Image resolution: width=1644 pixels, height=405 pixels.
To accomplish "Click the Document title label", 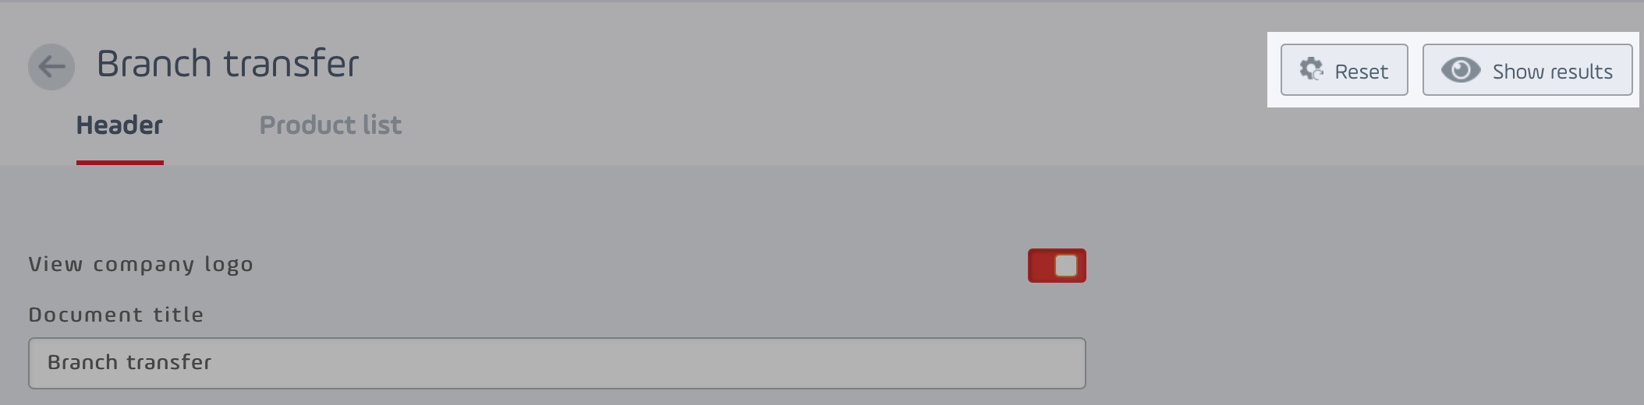I will (116, 315).
